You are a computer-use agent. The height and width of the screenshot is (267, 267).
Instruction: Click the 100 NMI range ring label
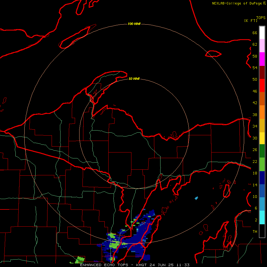point(134,24)
